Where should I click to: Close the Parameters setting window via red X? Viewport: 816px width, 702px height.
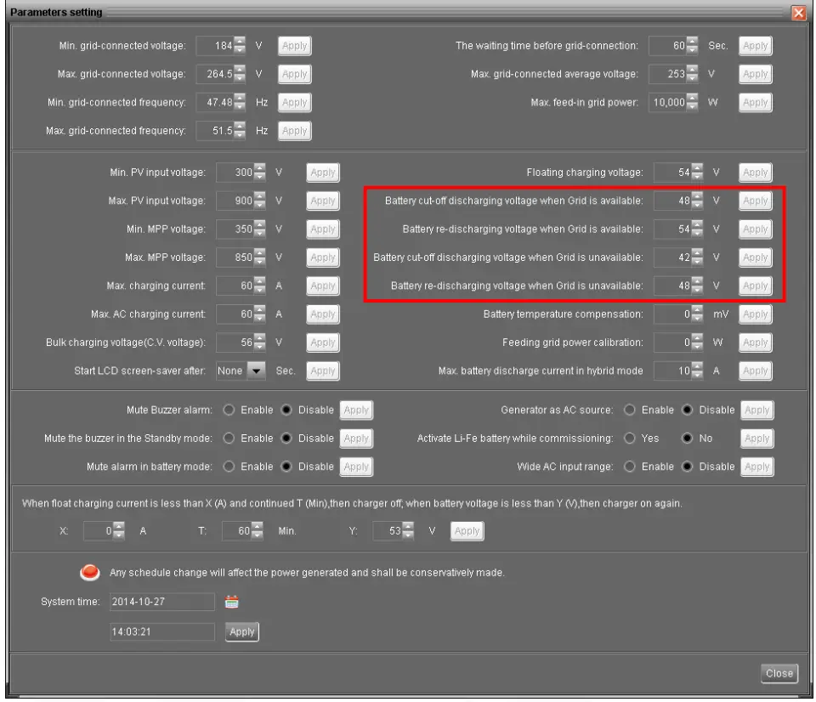(798, 13)
